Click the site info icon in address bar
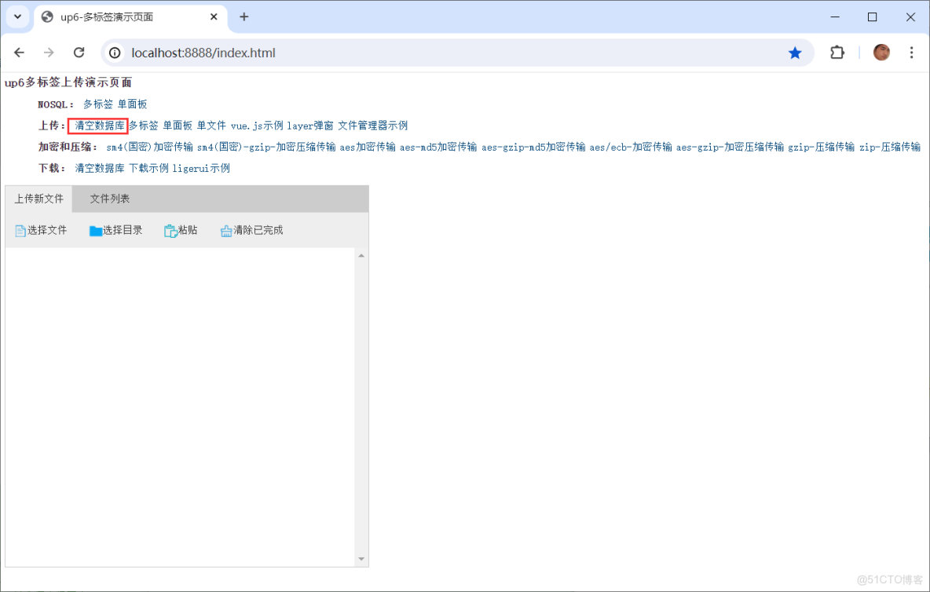 [115, 53]
